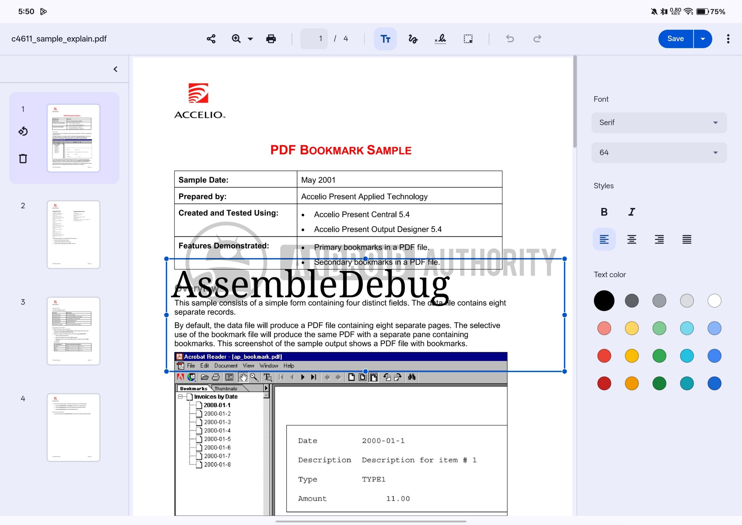The width and height of the screenshot is (742, 525).
Task: Toggle the text annotation tool (Tt)
Action: pos(385,39)
